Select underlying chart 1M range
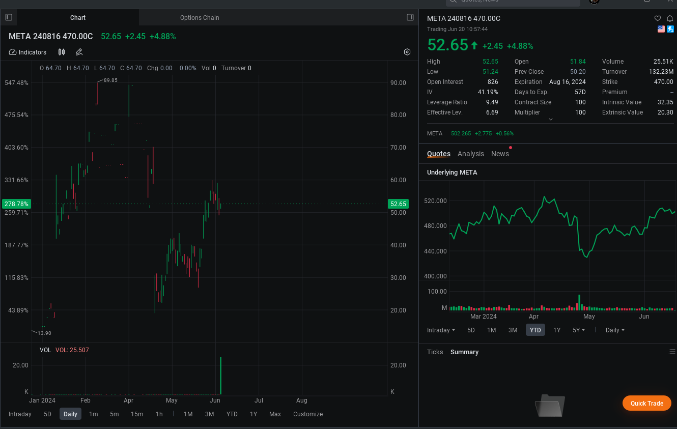 (491, 330)
